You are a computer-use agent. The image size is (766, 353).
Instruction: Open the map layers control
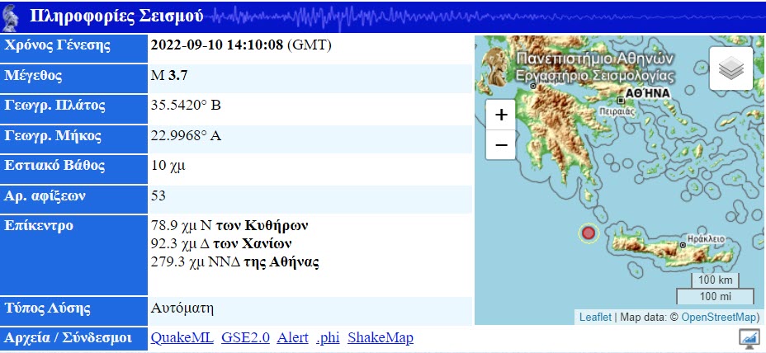coord(731,68)
